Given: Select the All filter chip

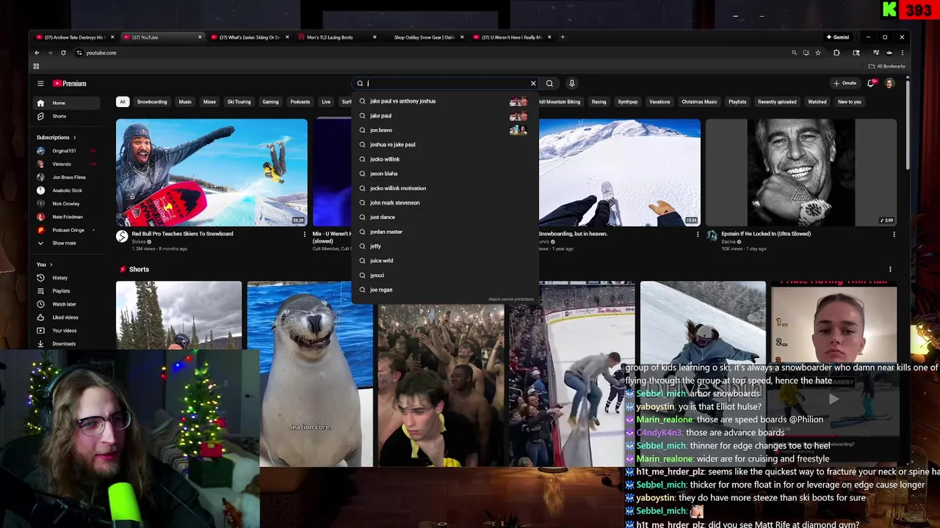Looking at the screenshot, I should (123, 102).
